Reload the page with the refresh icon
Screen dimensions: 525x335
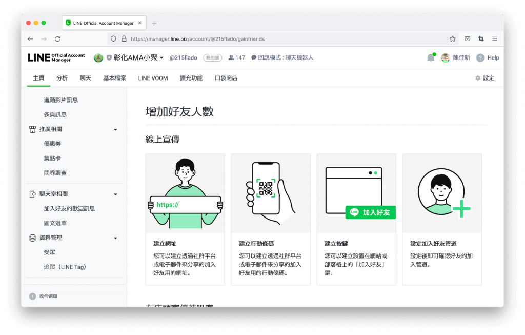57,39
